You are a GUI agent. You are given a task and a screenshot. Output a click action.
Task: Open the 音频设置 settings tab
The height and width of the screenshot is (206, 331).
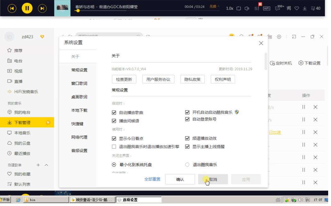tap(79, 151)
